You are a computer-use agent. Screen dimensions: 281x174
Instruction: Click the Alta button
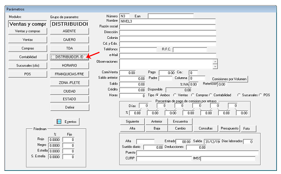click(132, 128)
